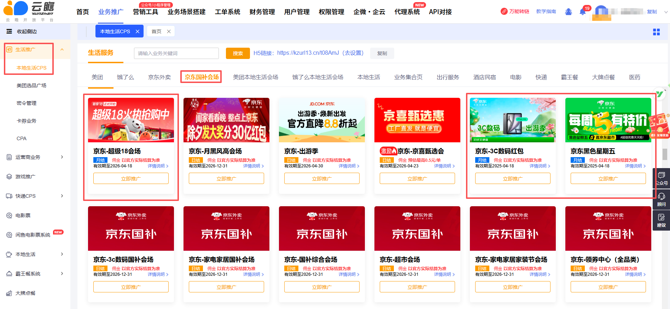Expand the 快递CPS sidebar menu
The width and height of the screenshot is (670, 309).
[x=62, y=196]
